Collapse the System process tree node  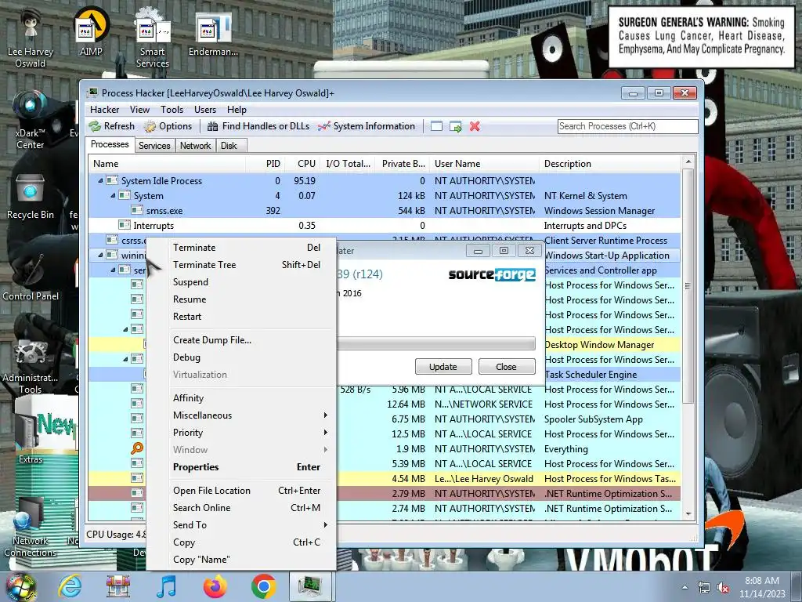click(x=113, y=195)
